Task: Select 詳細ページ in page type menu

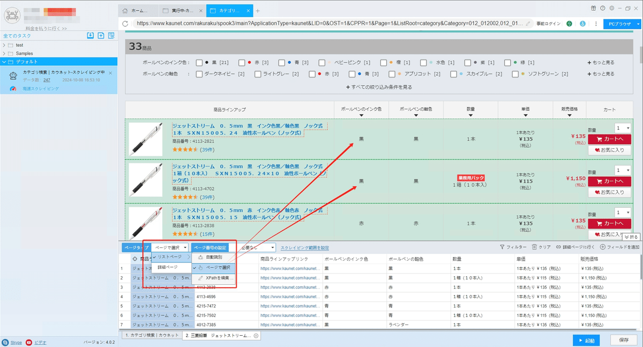Action: pyautogui.click(x=171, y=267)
